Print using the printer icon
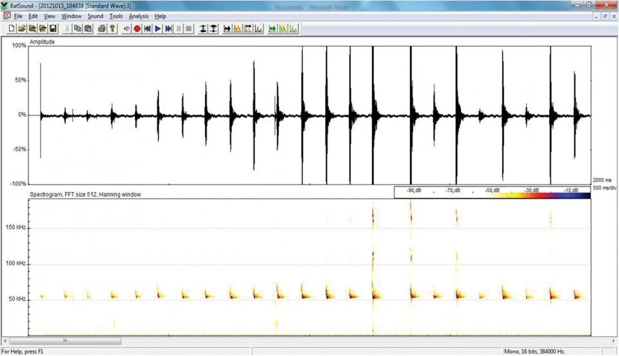 [x=102, y=28]
